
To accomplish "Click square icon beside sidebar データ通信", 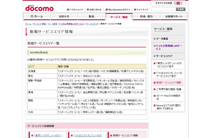I will [155, 39].
